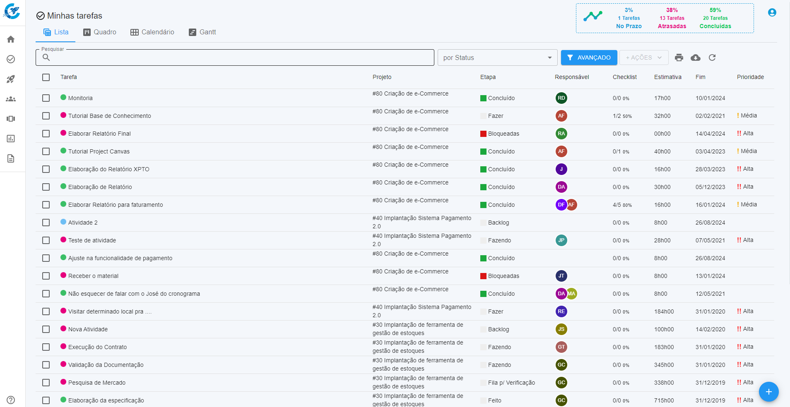Expand the '+ AÇÕES' dropdown
Viewport: 790px width, 407px height.
pos(643,57)
